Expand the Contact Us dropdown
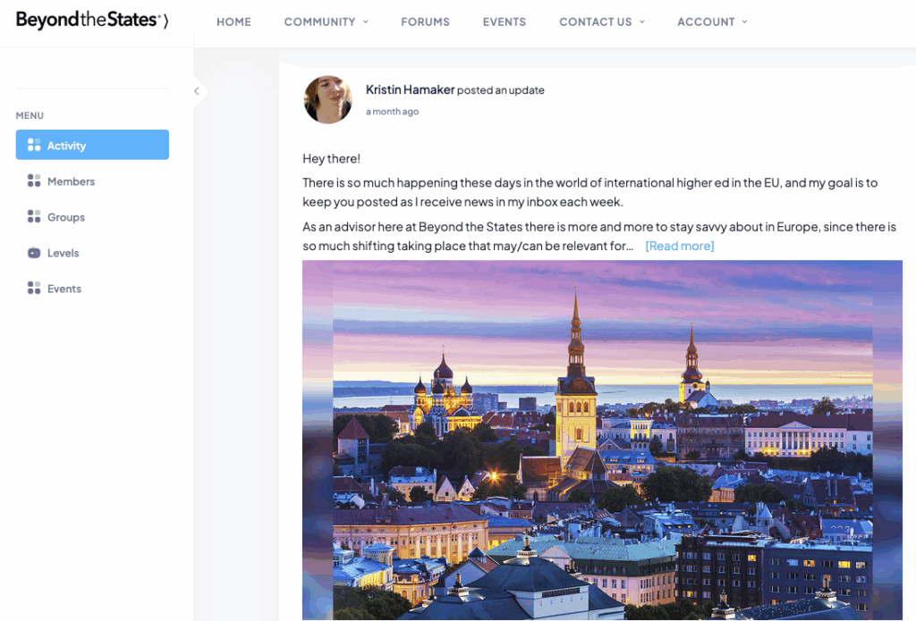 point(601,21)
